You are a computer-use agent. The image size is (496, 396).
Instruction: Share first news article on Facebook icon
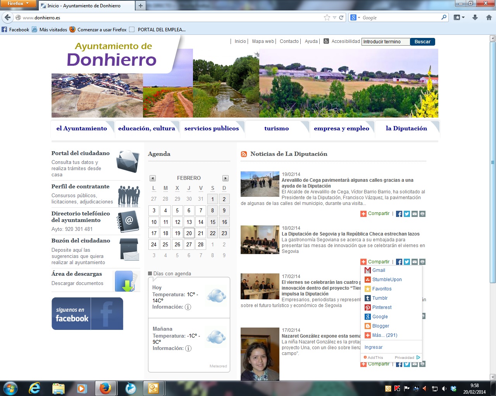[x=399, y=214]
